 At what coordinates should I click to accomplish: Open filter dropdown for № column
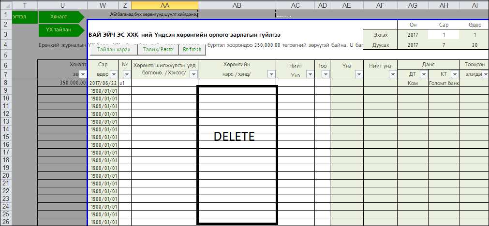pos(127,74)
